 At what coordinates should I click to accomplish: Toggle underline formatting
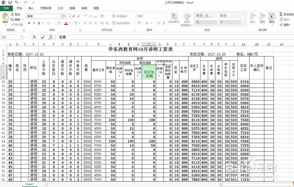(x=39, y=23)
